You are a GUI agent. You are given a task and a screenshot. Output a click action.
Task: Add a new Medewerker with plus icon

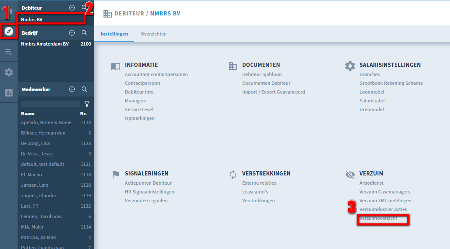72,89
